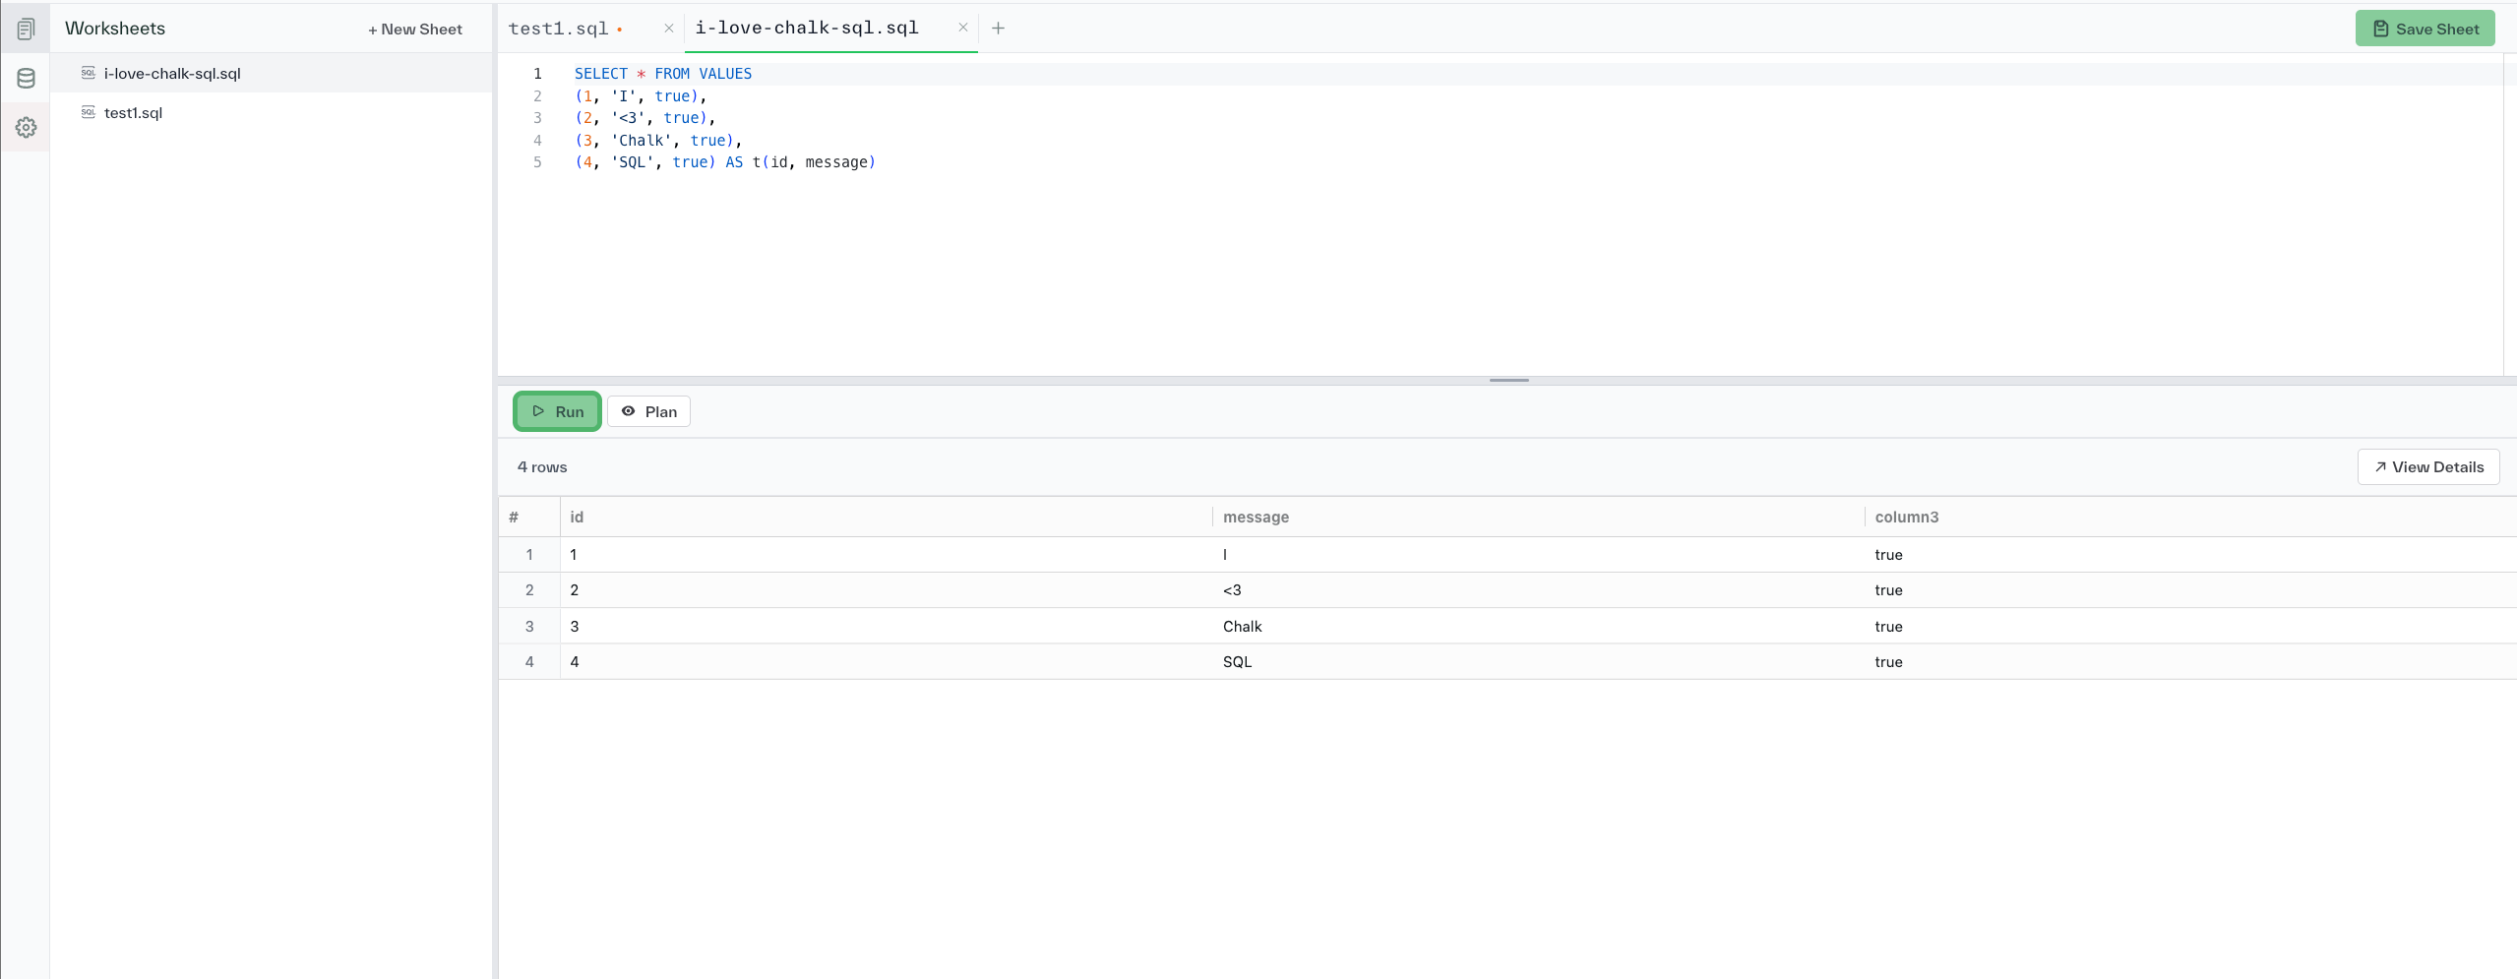Screen dimensions: 2517x979
Task: Open the settings gear in sidebar
Action: (26, 127)
